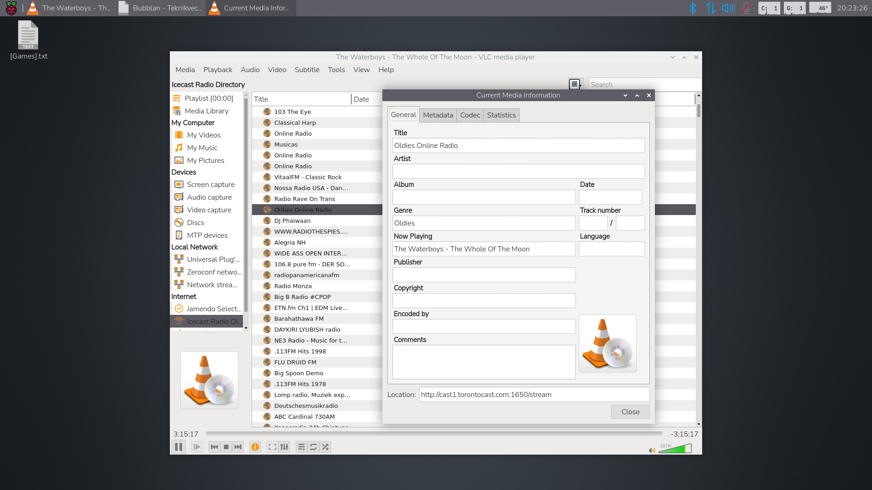Viewport: 872px width, 490px height.
Task: Click the Comments text box
Action: [484, 362]
